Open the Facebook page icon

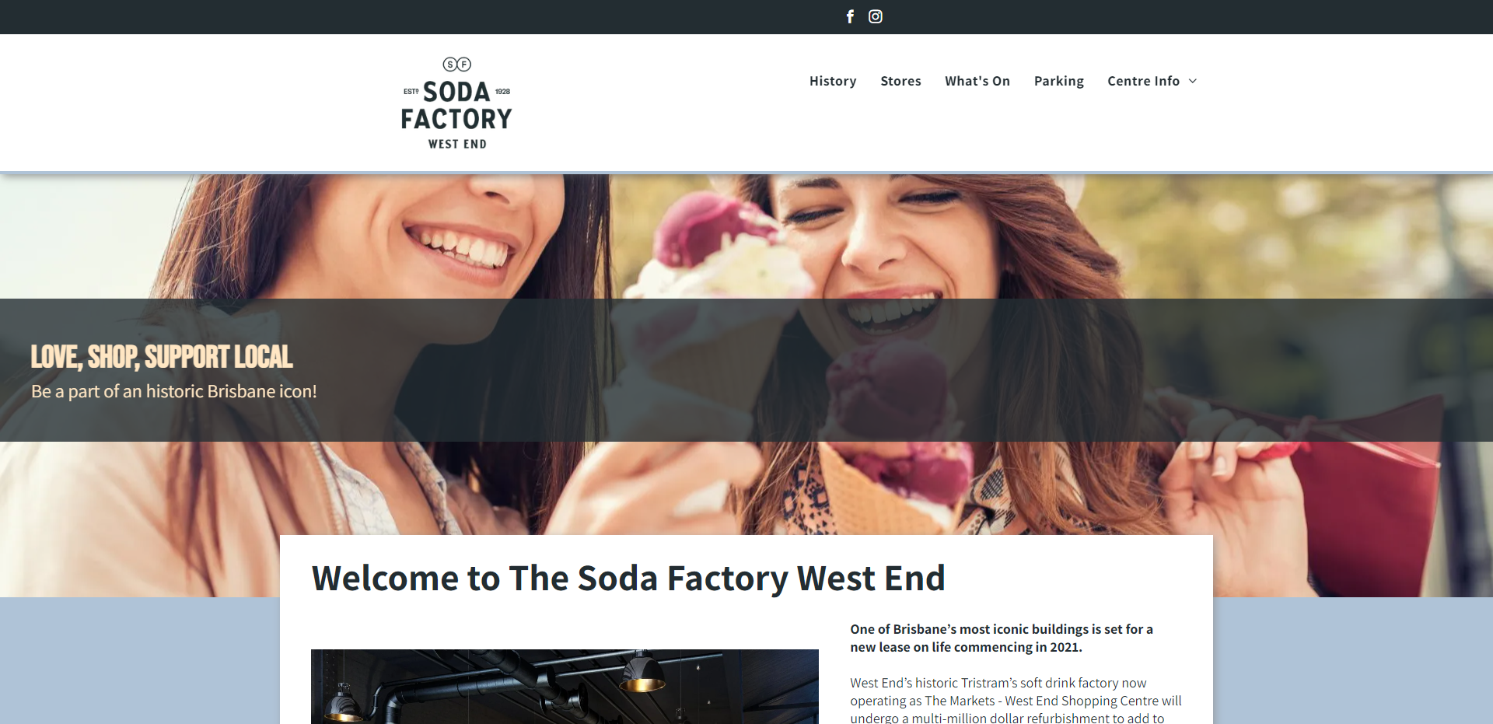tap(850, 16)
